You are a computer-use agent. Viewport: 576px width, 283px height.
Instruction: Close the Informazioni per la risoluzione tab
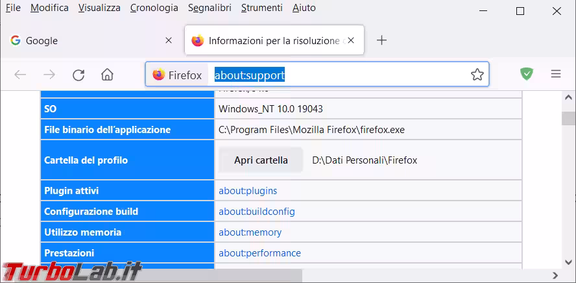[351, 40]
